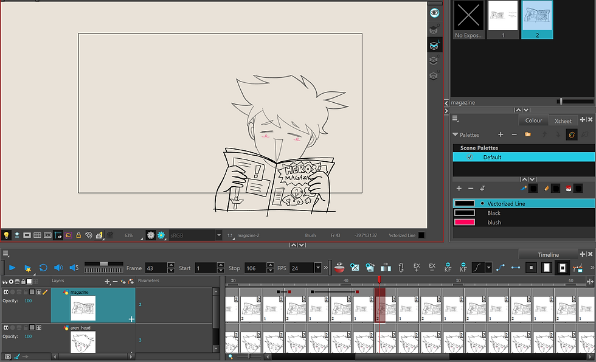The width and height of the screenshot is (596, 362).
Task: Click the create empty drawing icon
Action: (355, 268)
